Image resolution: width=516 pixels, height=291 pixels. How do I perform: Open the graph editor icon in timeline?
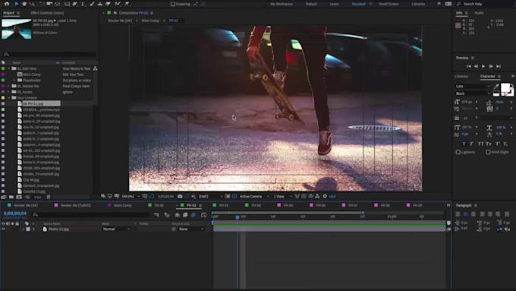coord(203,215)
